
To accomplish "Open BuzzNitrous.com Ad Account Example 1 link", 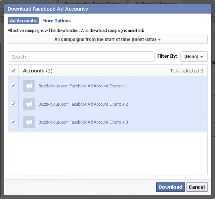I will point(83,86).
